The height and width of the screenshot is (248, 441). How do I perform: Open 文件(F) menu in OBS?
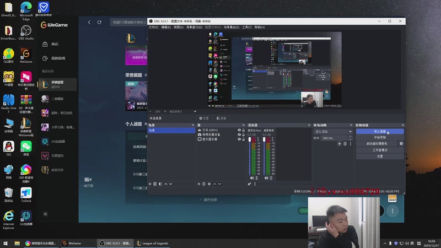(153, 27)
